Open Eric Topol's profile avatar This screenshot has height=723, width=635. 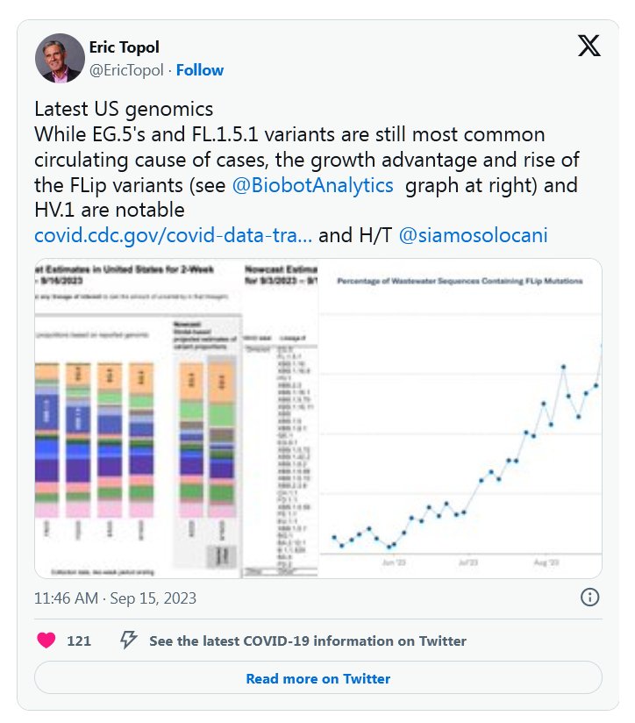60,59
